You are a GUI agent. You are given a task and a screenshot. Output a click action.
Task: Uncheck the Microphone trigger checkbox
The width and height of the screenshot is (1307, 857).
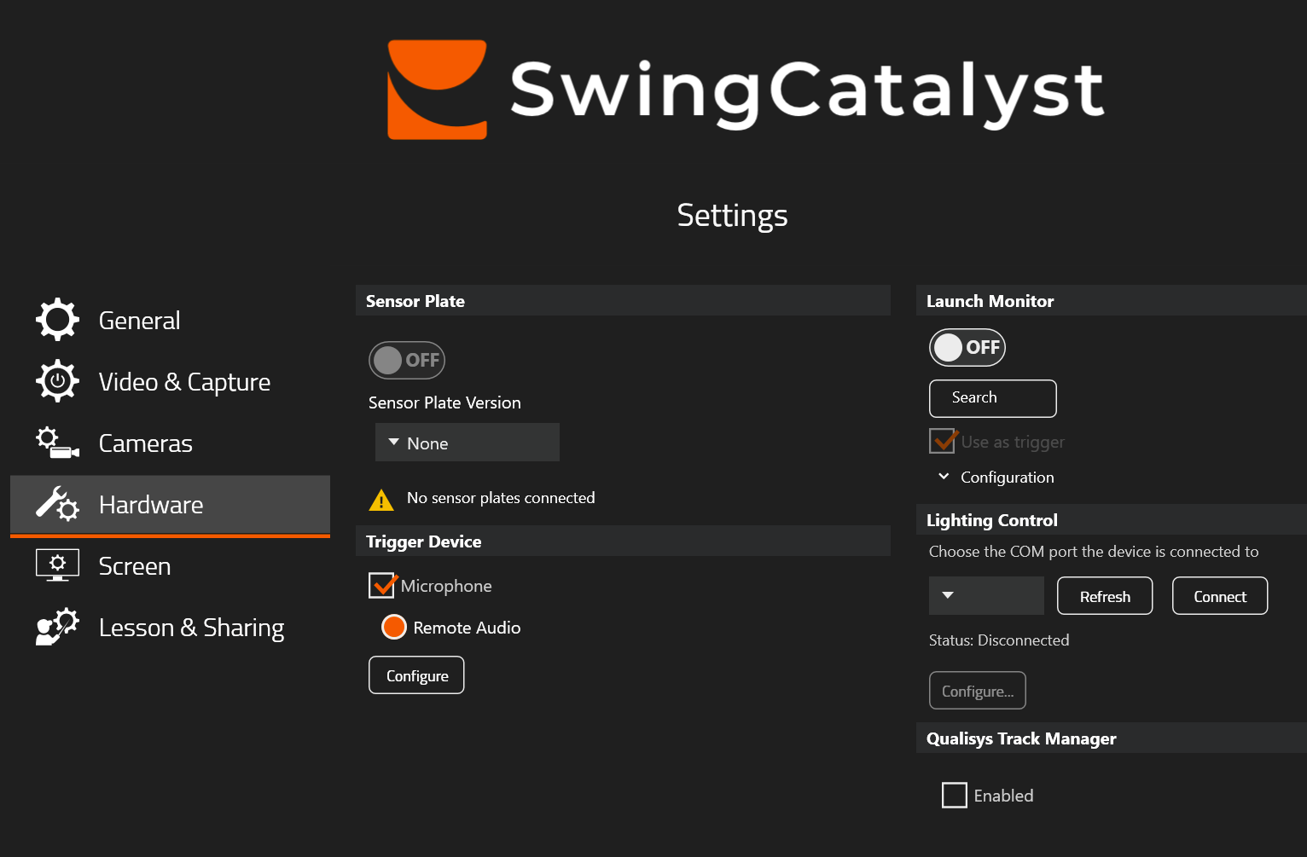coord(381,585)
